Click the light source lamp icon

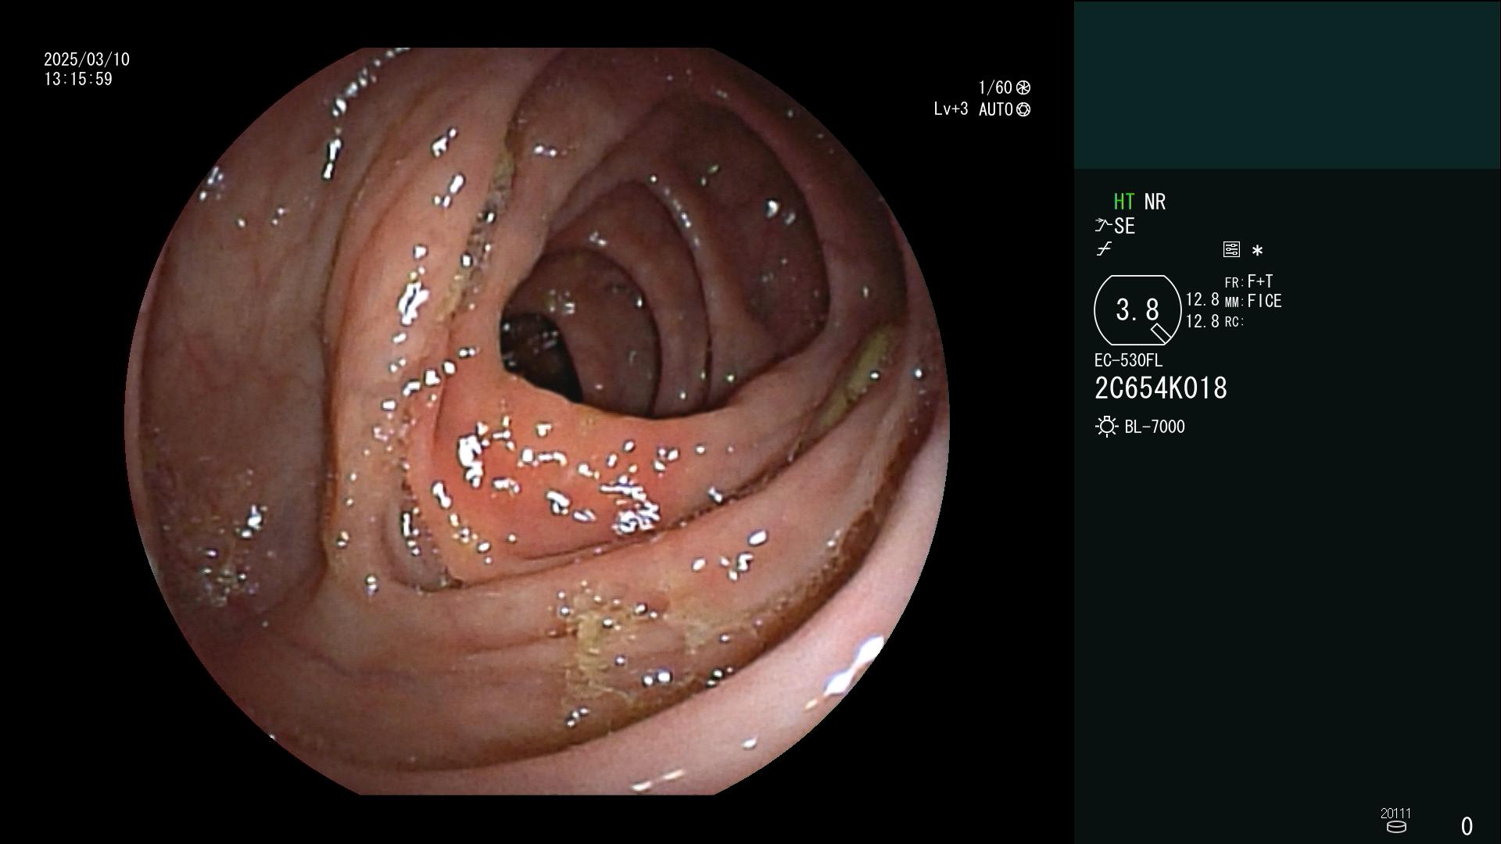[x=1106, y=427]
